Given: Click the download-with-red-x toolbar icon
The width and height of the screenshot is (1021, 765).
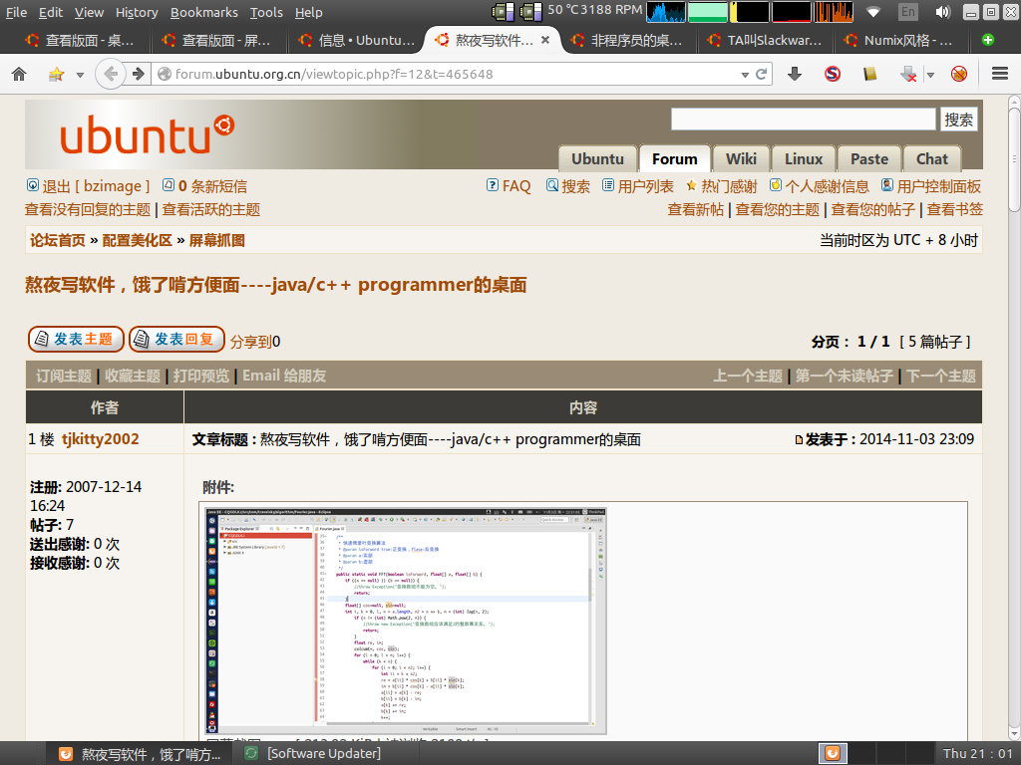Looking at the screenshot, I should pyautogui.click(x=908, y=74).
